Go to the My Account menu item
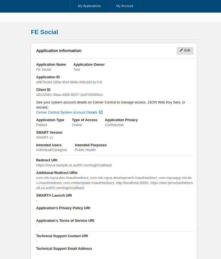This screenshot has width=221, height=259. pyautogui.click(x=125, y=6)
